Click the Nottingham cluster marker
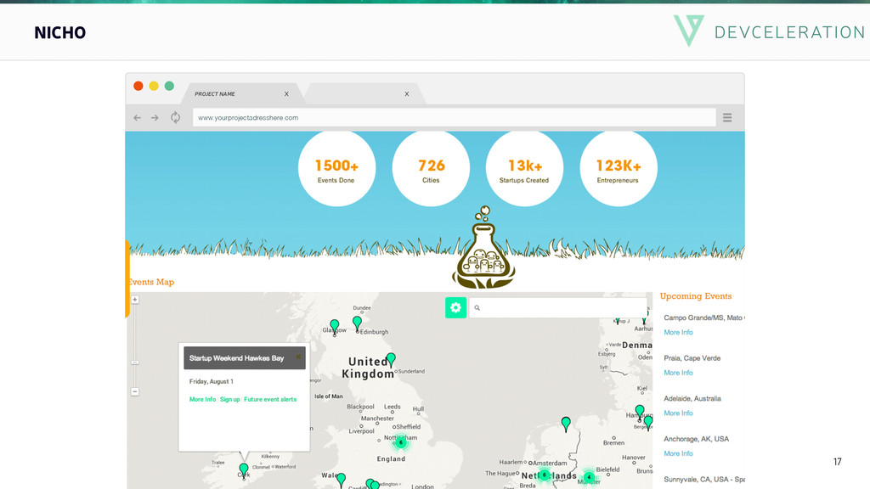The height and width of the screenshot is (489, 870). (x=401, y=442)
